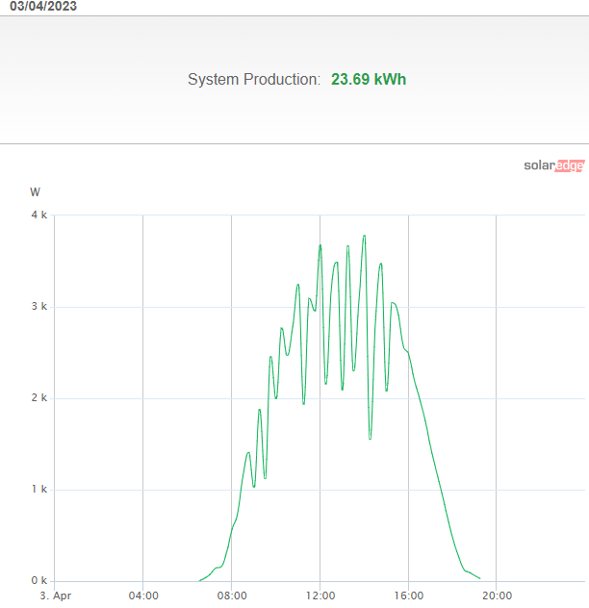Click the 20:00 x-axis label
Screen dimensions: 589x608
[x=497, y=595]
